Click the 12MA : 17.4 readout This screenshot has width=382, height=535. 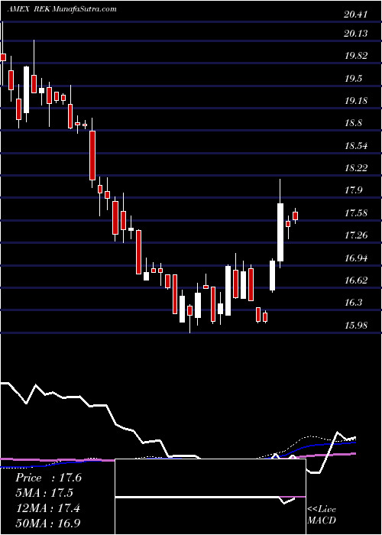click(47, 508)
